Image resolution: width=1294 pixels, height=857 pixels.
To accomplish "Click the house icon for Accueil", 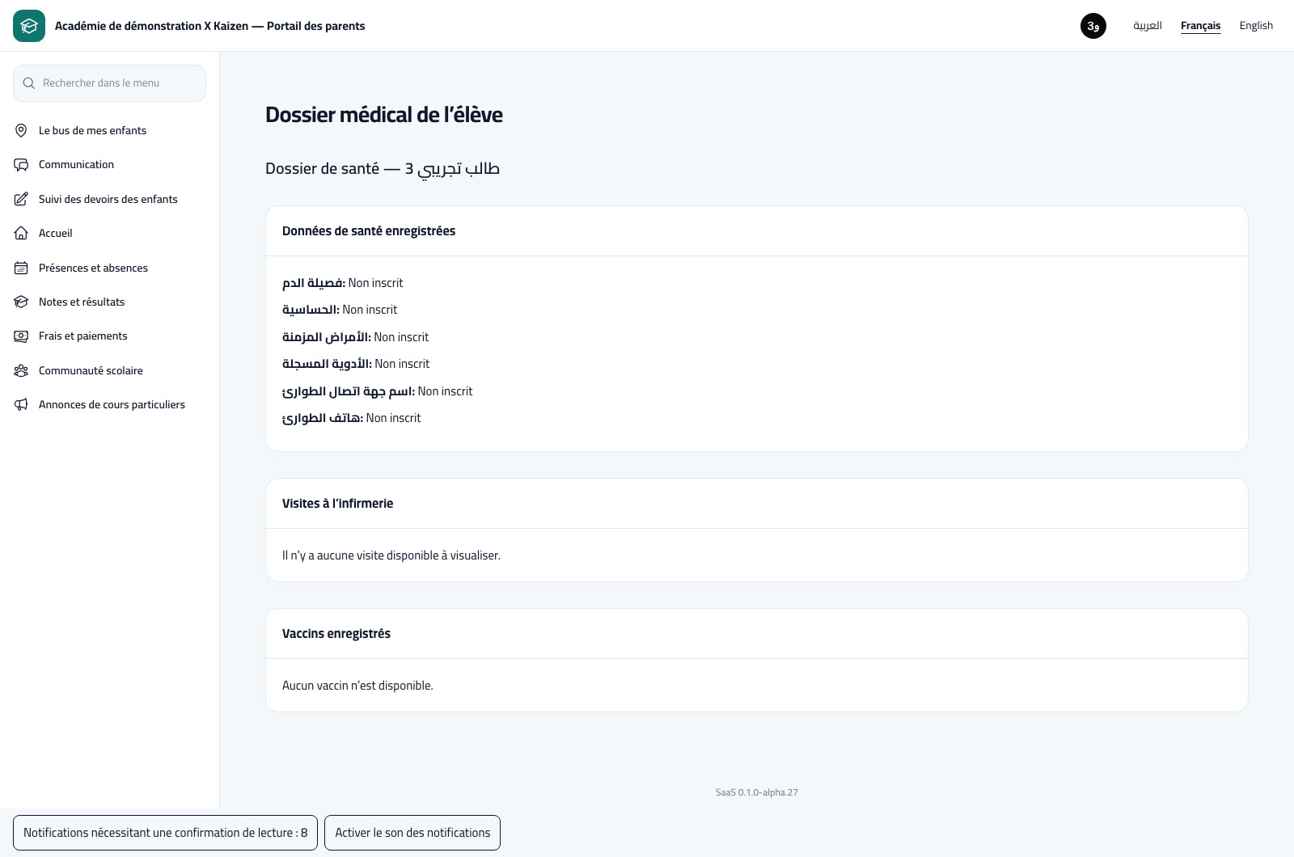I will coord(21,233).
